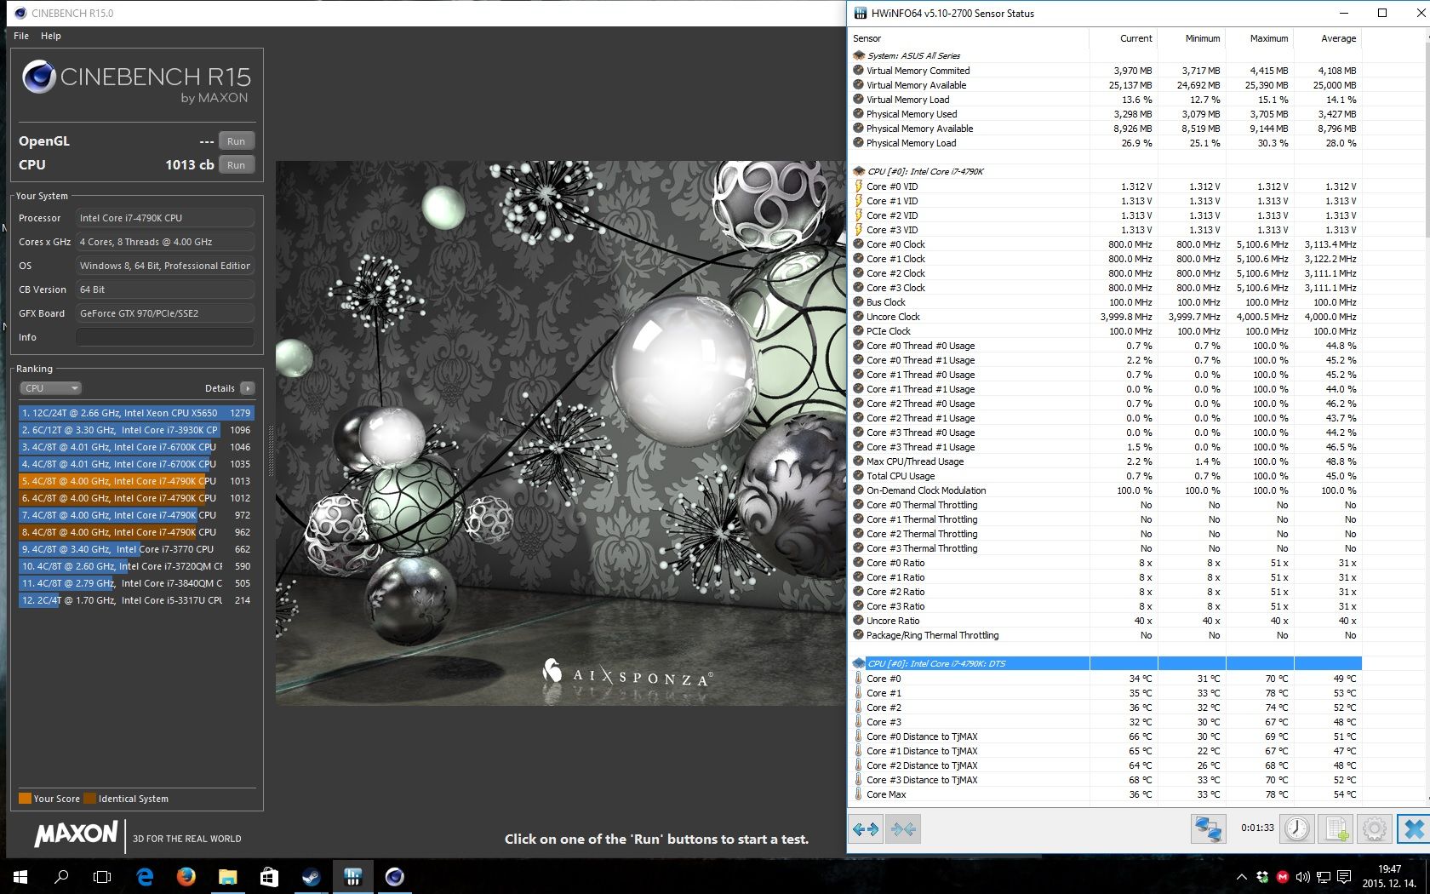Click the Cinebench R15 logo sphere
1430x894 pixels.
(x=39, y=77)
